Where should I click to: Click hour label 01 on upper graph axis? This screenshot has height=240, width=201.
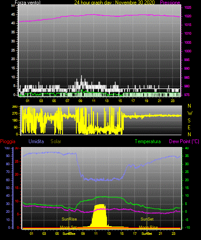point(28,101)
